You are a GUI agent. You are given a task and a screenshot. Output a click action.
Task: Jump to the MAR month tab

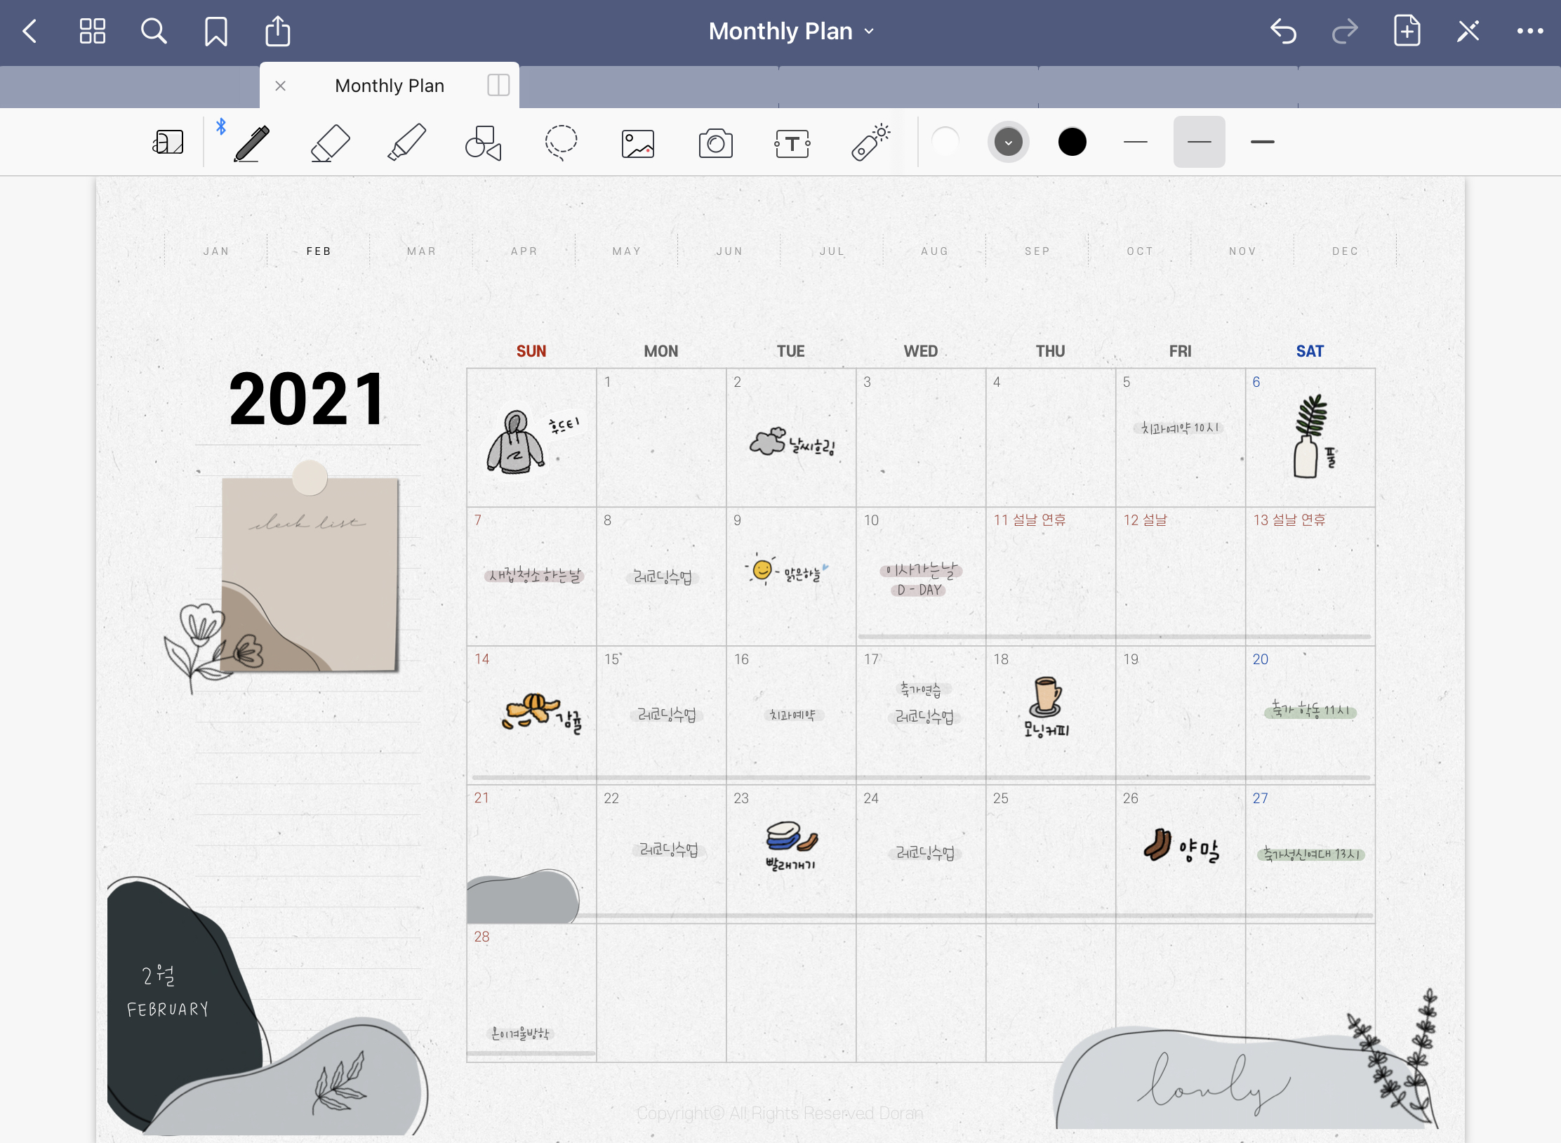click(421, 251)
